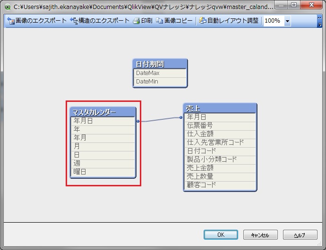The image size is (326, 250).
Task: Click the 仕入先営業所コード field
Action: pyautogui.click(x=220, y=143)
